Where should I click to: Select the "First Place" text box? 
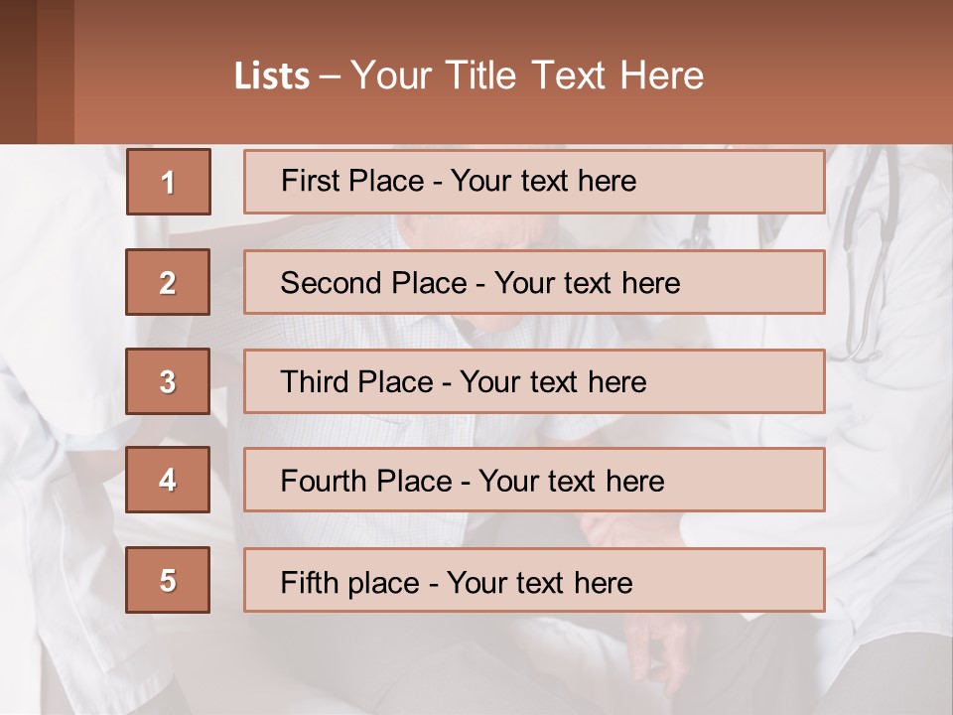(534, 182)
